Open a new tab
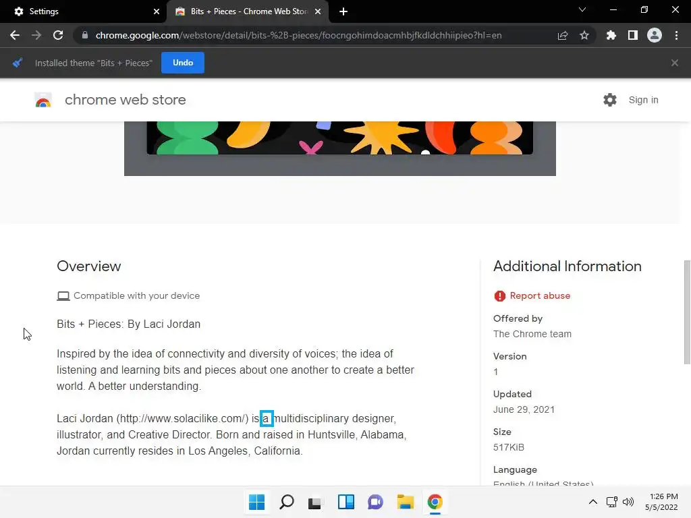 [343, 11]
